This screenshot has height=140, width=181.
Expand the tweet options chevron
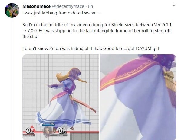[x=174, y=5]
